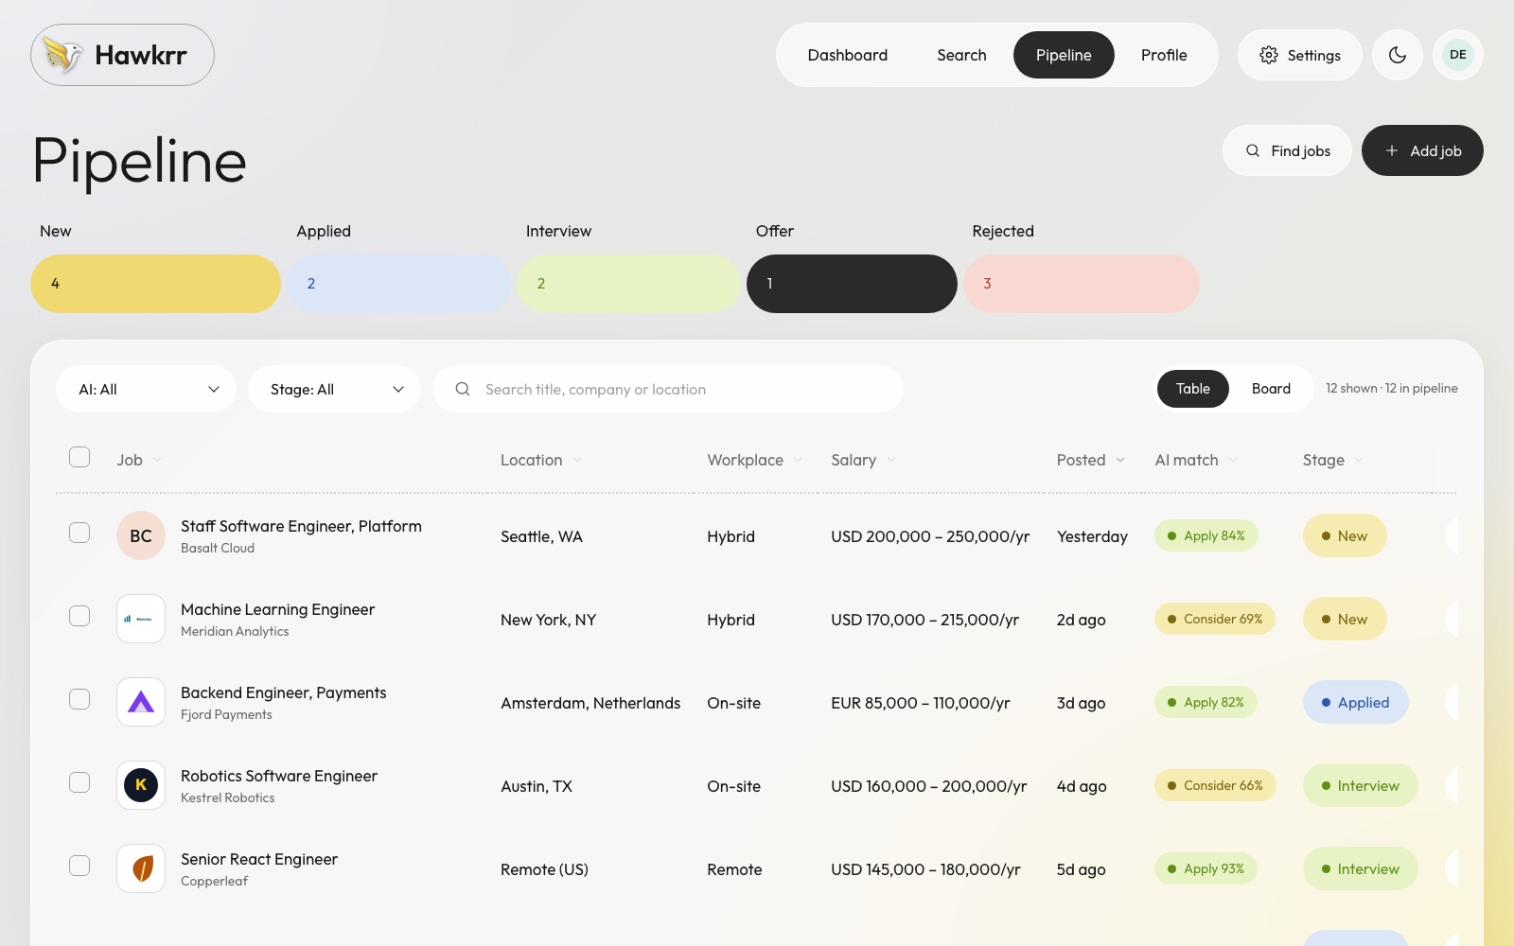Go to the Dashboard tab

tap(848, 55)
